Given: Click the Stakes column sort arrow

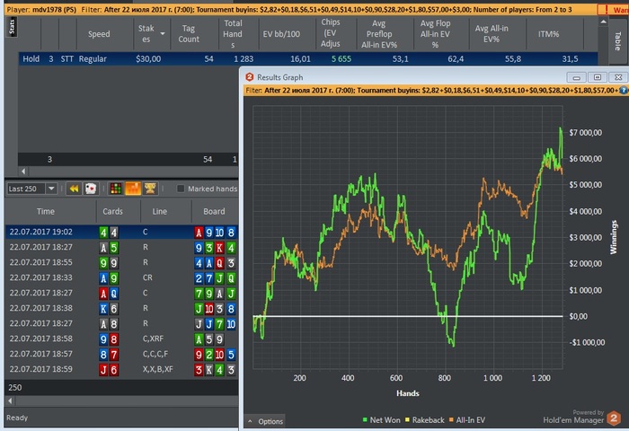Looking at the screenshot, I should pyautogui.click(x=163, y=34).
